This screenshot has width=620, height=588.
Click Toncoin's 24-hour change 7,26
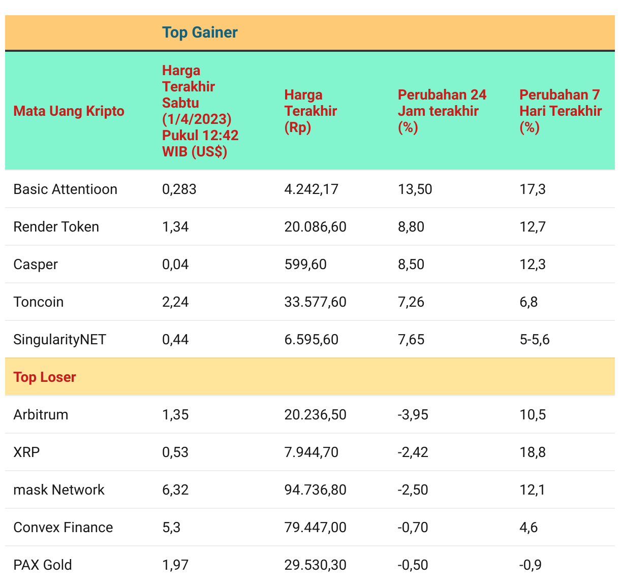click(x=411, y=302)
